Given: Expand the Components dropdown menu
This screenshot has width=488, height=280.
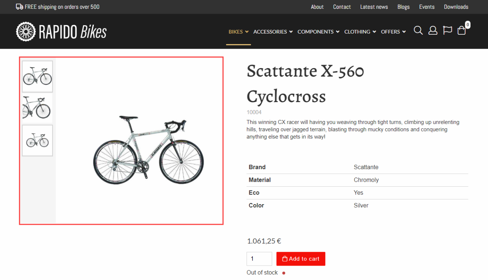Looking at the screenshot, I should tap(318, 32).
